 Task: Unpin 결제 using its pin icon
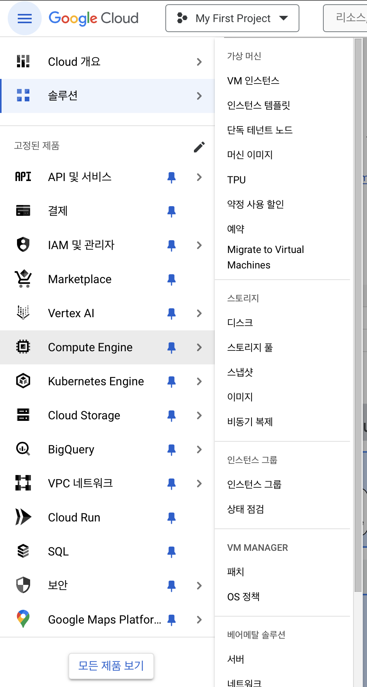click(172, 212)
